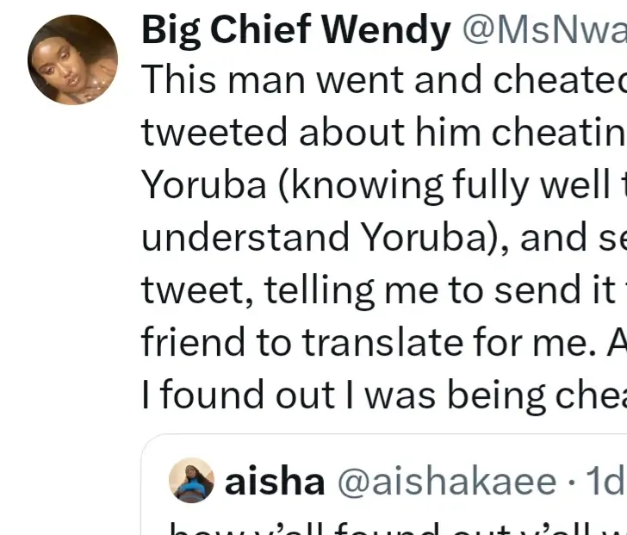Open Big Chief Wendy's profile picture
This screenshot has height=535, width=627.
[x=73, y=59]
